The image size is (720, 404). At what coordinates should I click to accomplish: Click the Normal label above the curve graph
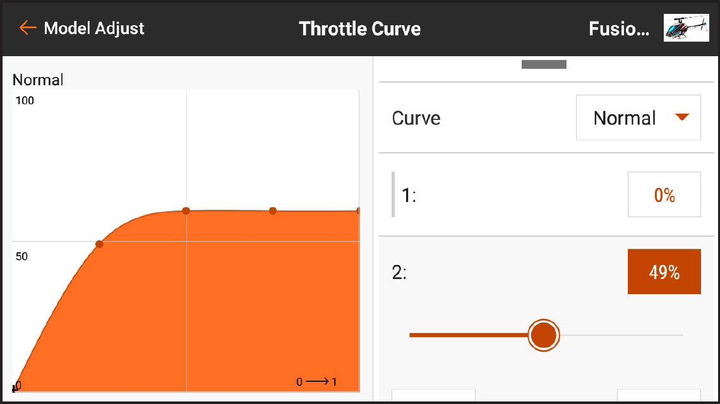click(37, 80)
